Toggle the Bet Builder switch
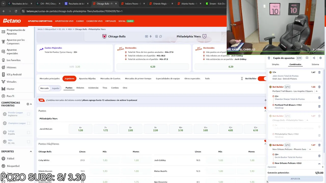Viewport: 326px width, 183px height. (262, 79)
